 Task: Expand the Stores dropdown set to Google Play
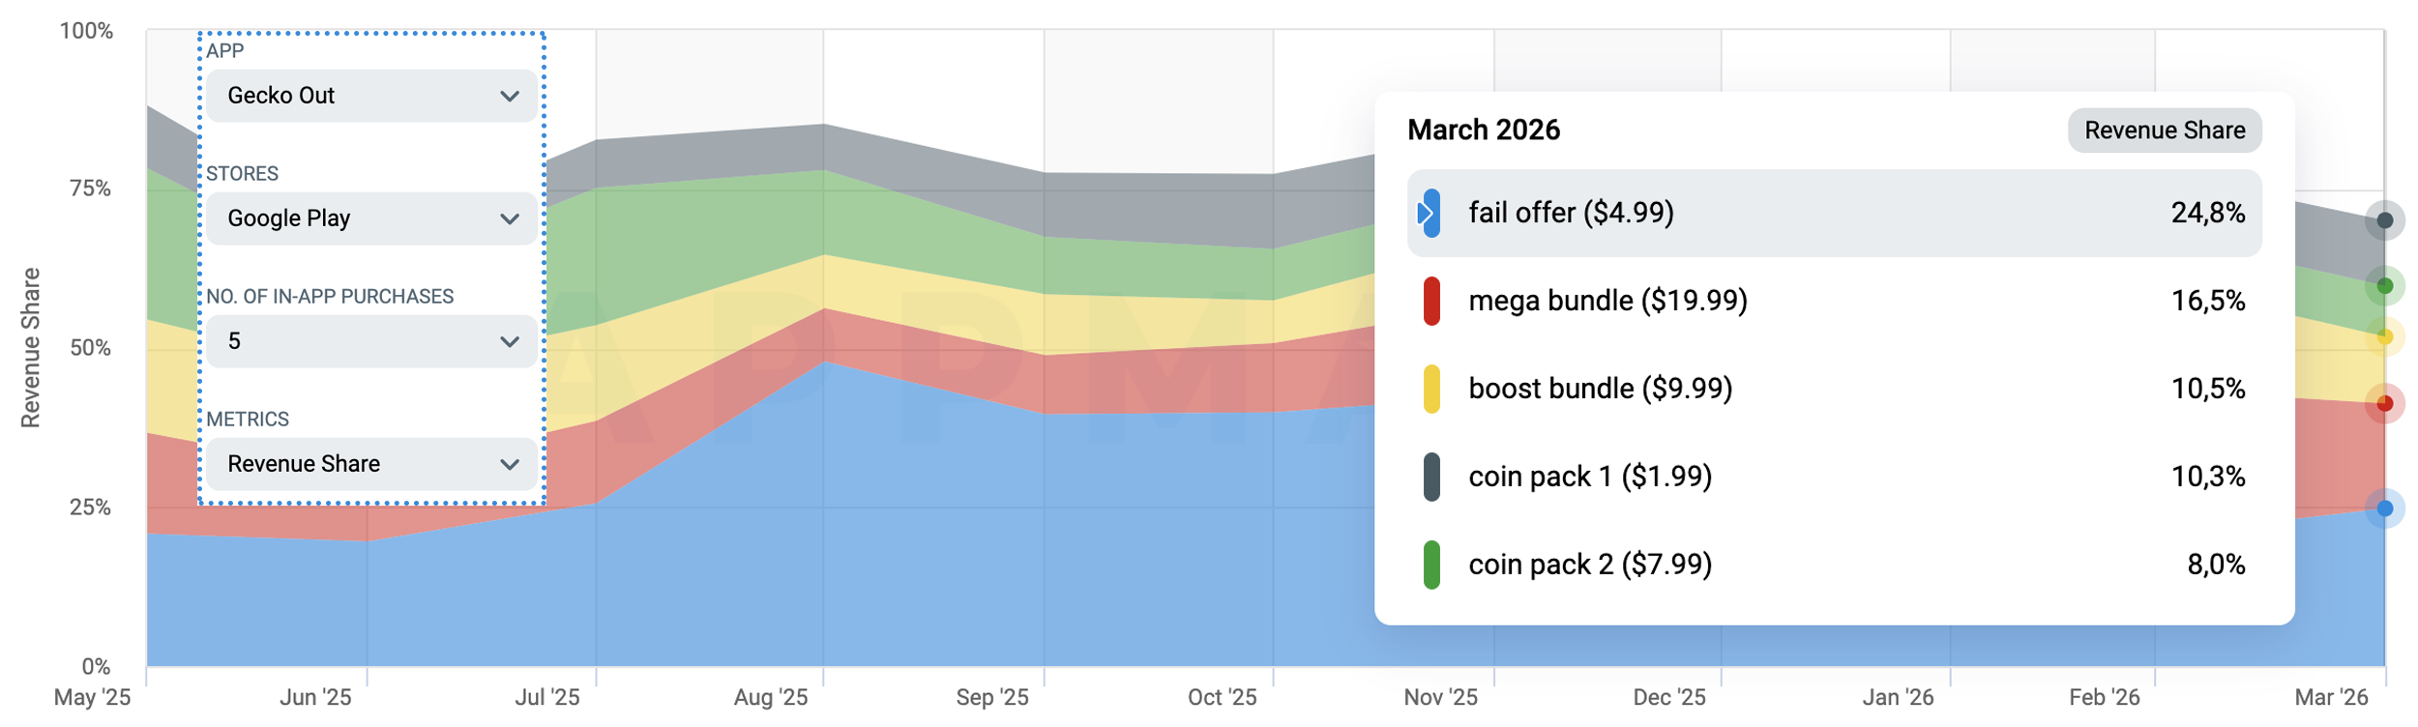(371, 218)
